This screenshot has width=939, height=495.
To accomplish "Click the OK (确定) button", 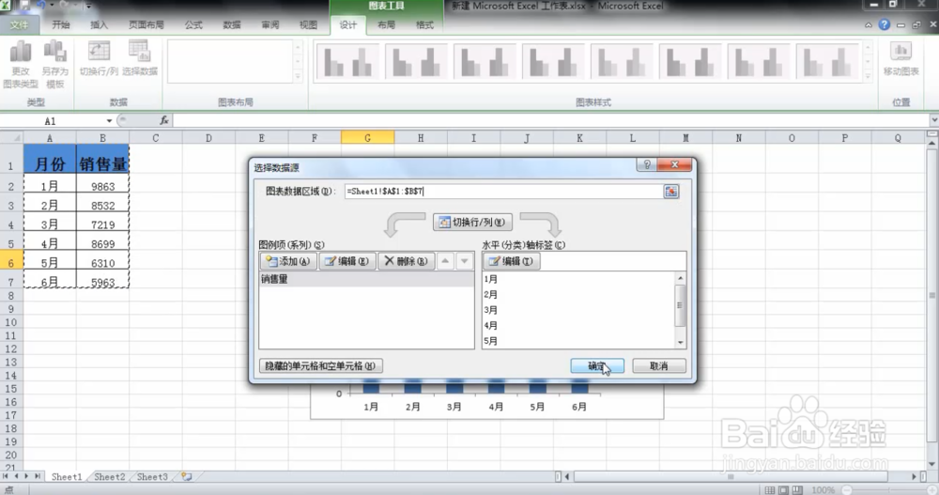I will coord(597,365).
